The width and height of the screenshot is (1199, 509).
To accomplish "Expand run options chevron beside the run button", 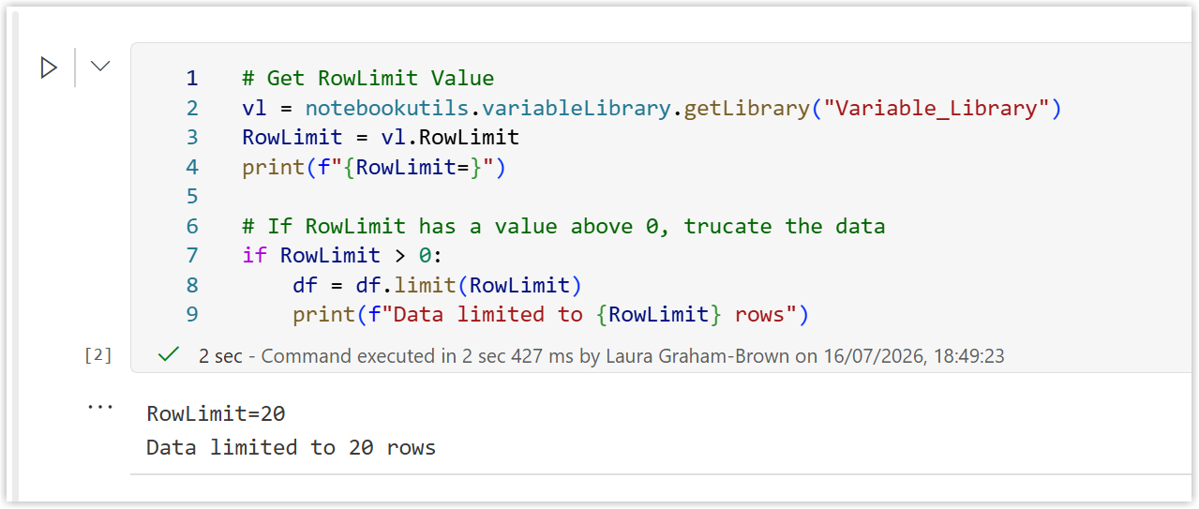I will [x=99, y=67].
